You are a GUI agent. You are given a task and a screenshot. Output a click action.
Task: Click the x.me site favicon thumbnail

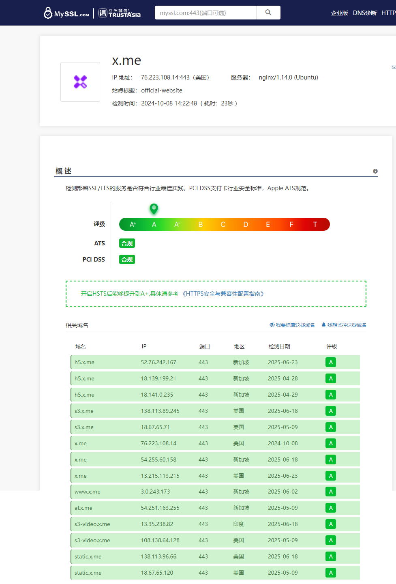point(80,82)
